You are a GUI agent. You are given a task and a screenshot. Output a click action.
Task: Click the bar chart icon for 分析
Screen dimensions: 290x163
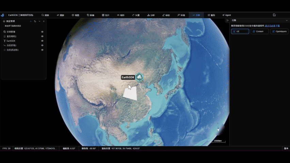(x=148, y=15)
